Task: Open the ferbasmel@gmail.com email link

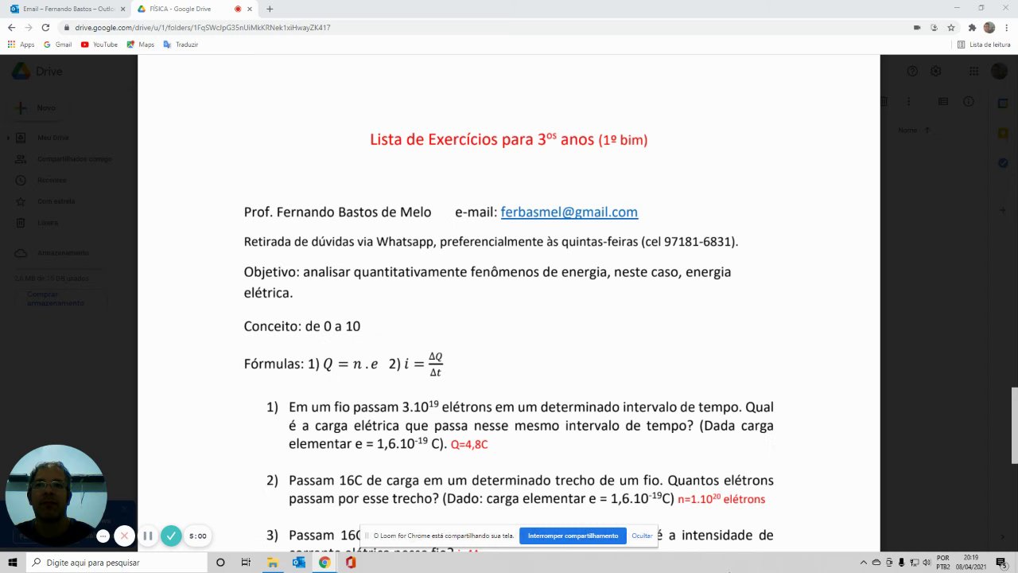Action: tap(569, 212)
